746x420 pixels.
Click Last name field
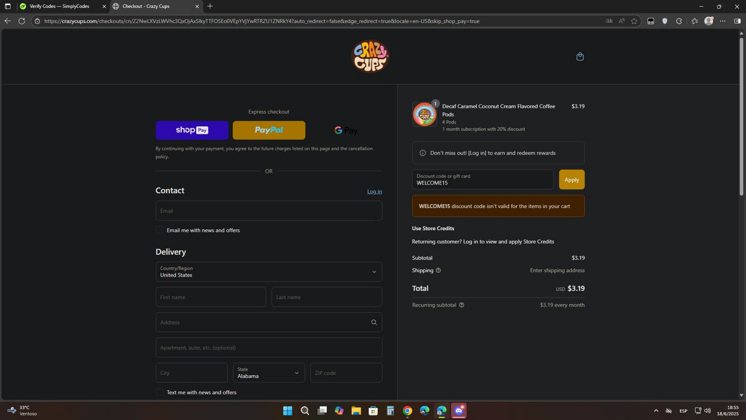327,297
